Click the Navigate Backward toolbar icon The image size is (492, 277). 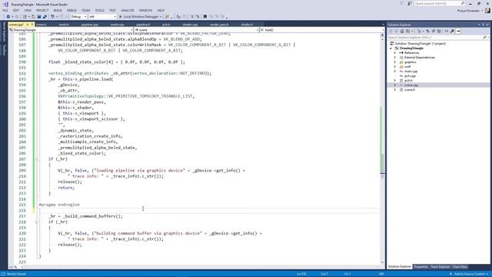(8, 17)
